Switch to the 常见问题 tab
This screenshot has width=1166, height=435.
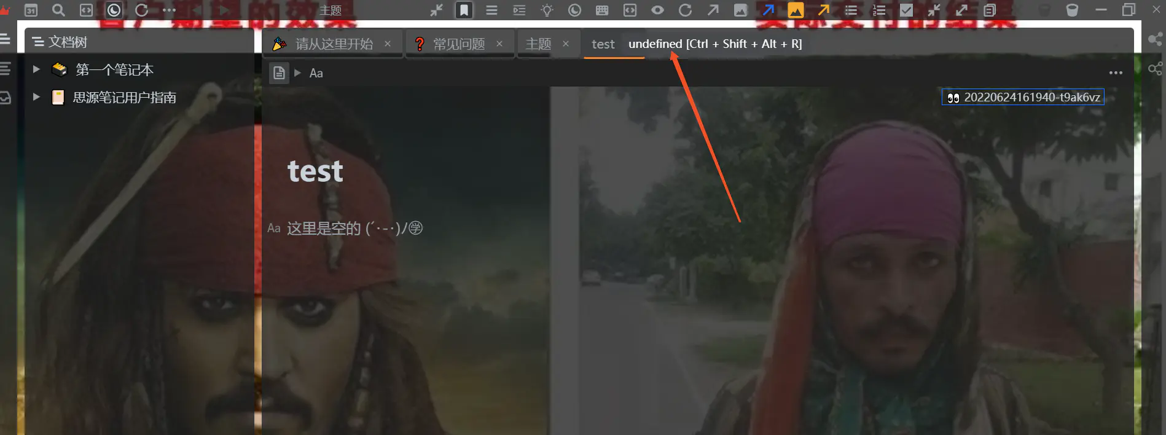pyautogui.click(x=458, y=44)
